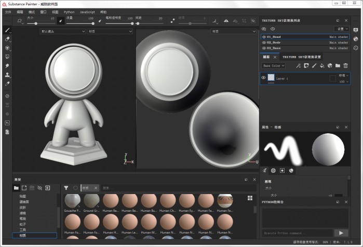Select the brush tab in properties panel

pos(265,171)
